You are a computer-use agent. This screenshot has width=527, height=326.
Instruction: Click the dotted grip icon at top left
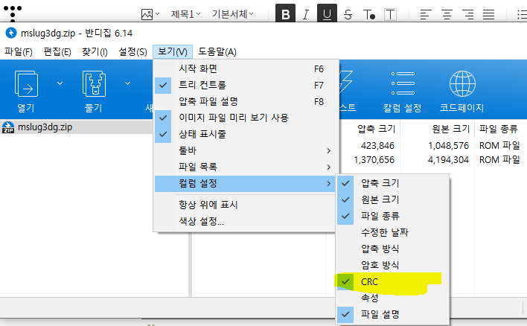point(13,13)
